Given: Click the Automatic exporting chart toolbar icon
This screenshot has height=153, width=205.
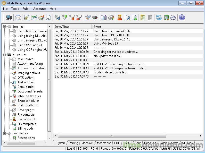Looking at the screenshot, I should tap(34, 18).
